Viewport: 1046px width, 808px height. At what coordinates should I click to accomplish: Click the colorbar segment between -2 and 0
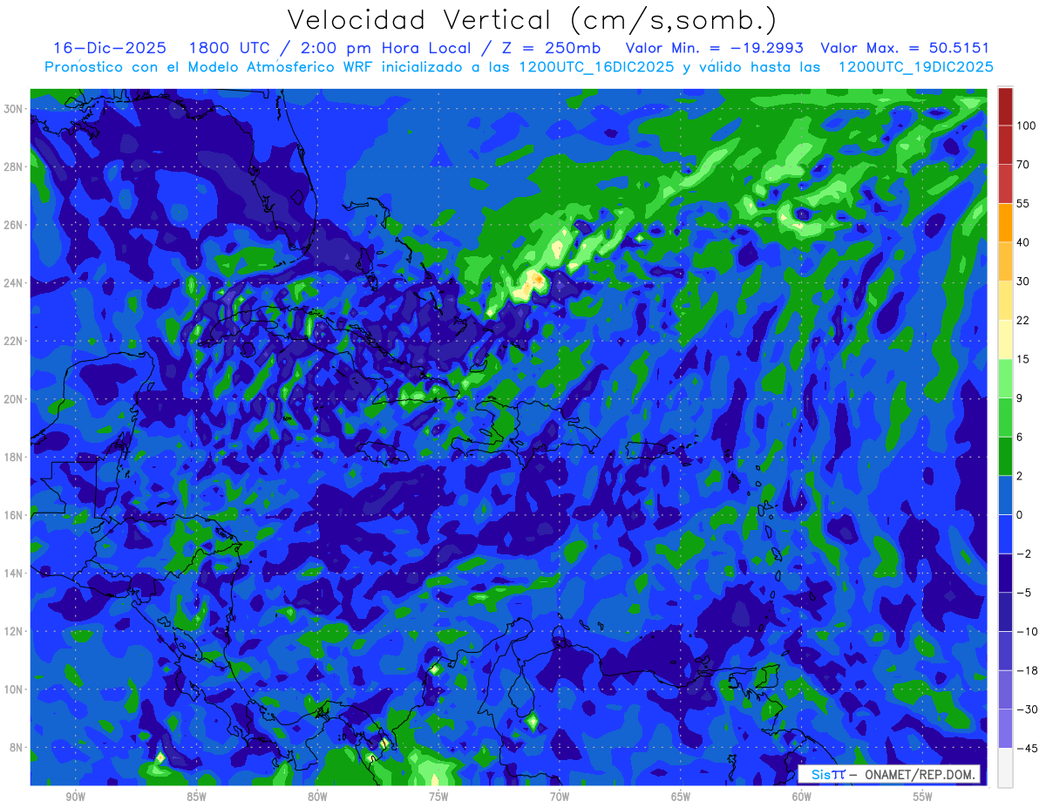pos(1005,533)
